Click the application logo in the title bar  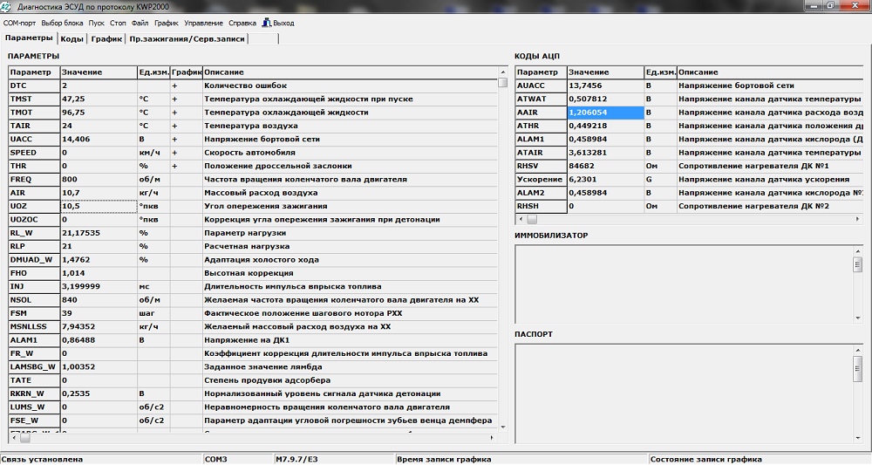click(8, 7)
